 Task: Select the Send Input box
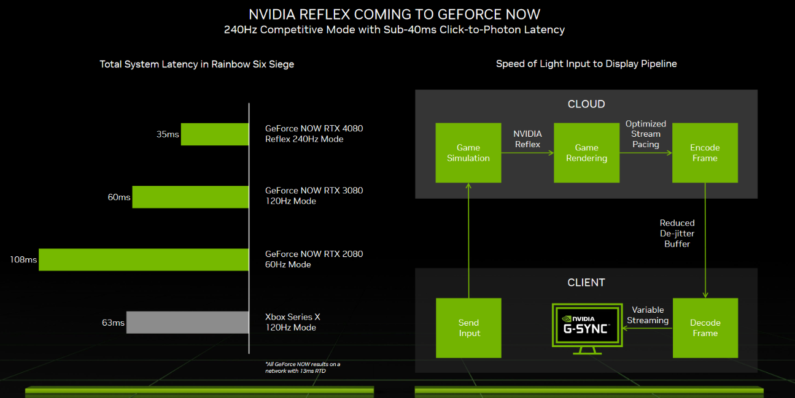(468, 328)
